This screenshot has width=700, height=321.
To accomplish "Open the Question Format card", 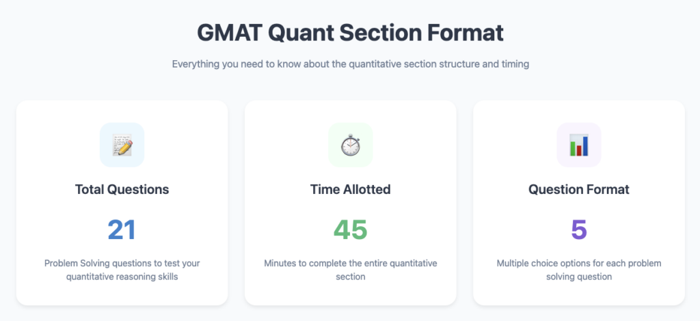I will pyautogui.click(x=579, y=203).
